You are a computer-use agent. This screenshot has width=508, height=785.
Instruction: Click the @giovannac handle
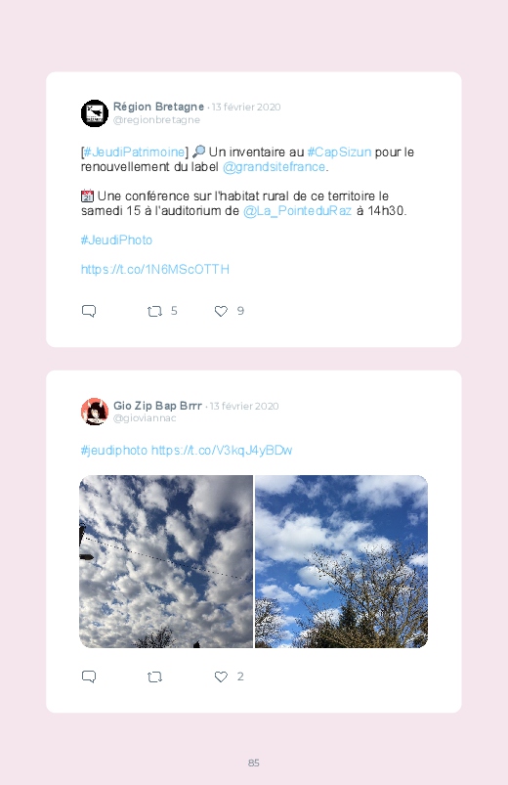145,418
